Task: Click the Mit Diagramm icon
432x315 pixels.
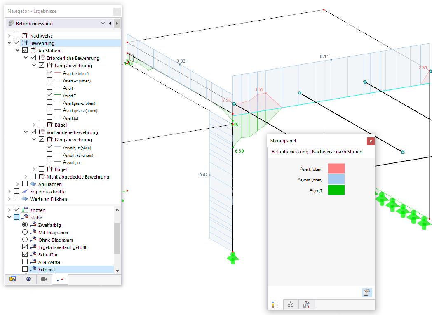Action: [x=33, y=231]
